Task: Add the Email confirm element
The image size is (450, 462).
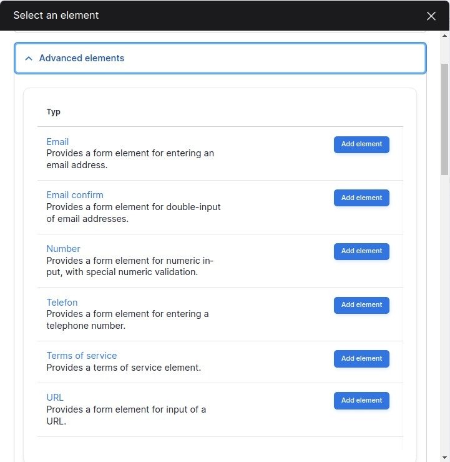Action: tap(361, 198)
